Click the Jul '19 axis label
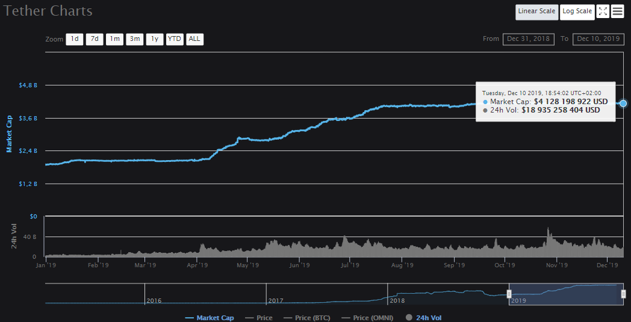631x322 pixels. click(350, 265)
